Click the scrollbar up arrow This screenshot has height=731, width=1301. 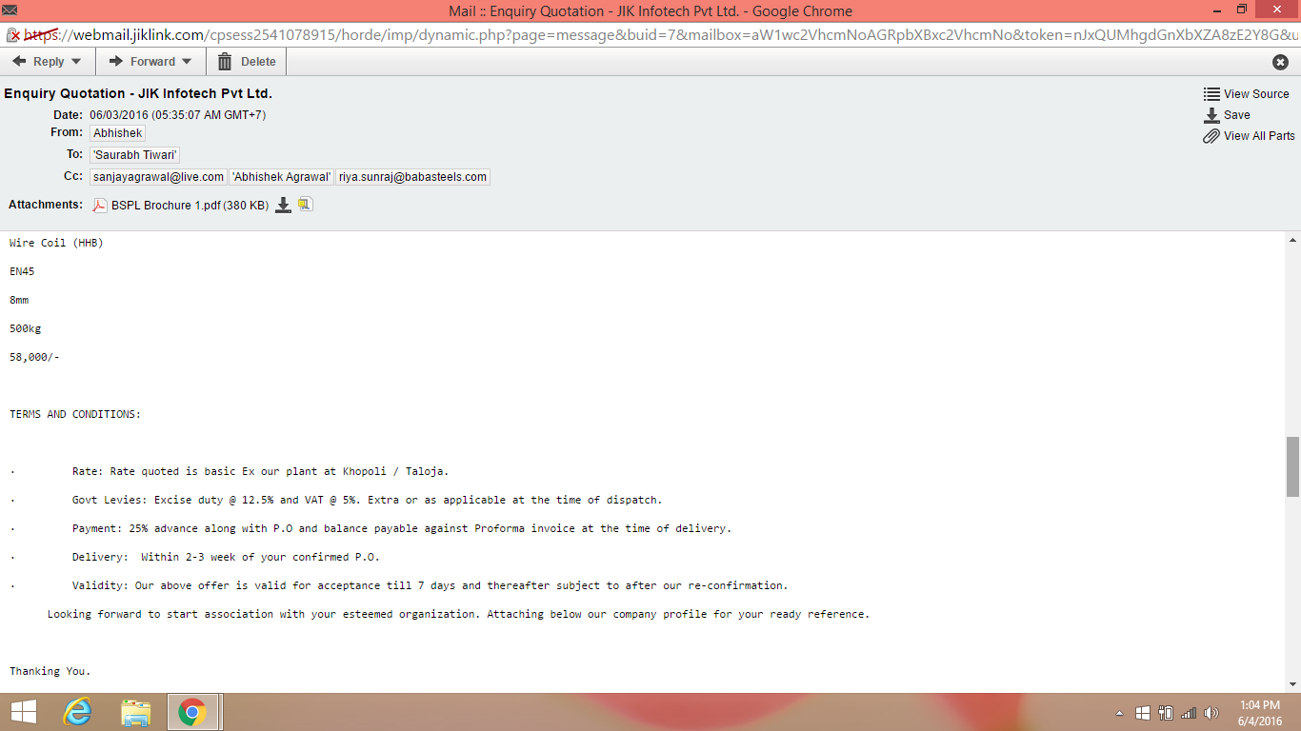point(1292,240)
